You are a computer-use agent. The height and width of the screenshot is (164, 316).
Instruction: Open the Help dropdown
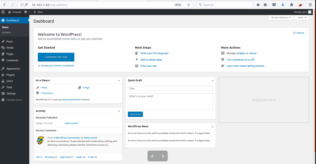302,17
